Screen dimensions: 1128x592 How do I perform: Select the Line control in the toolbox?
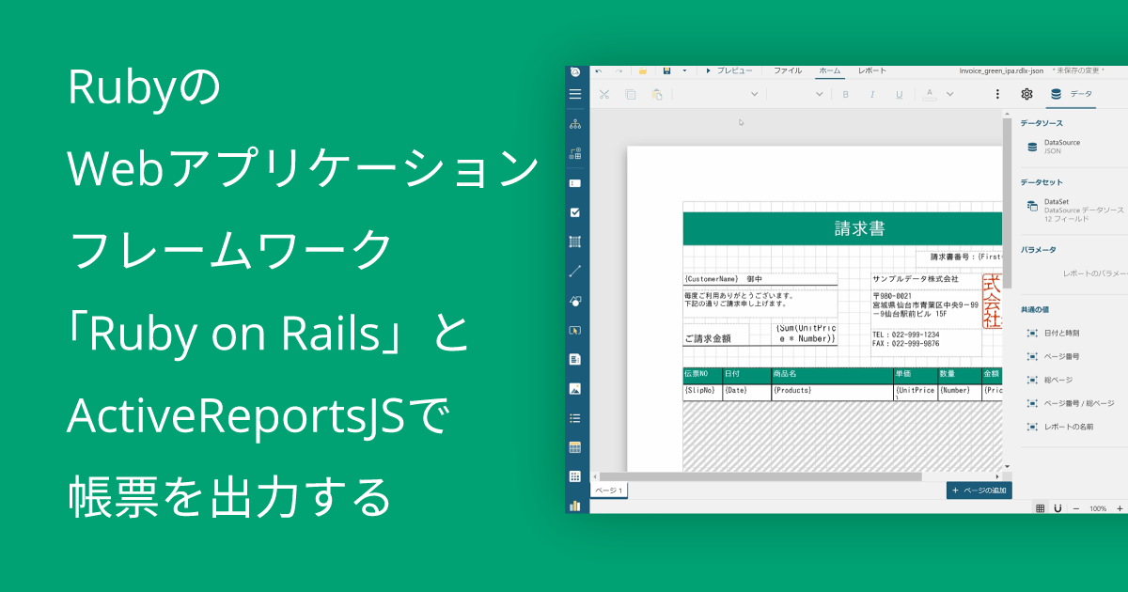click(575, 271)
